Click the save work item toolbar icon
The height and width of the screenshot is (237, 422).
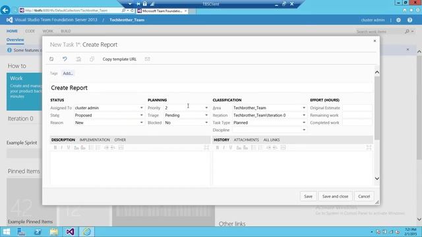tap(78, 59)
